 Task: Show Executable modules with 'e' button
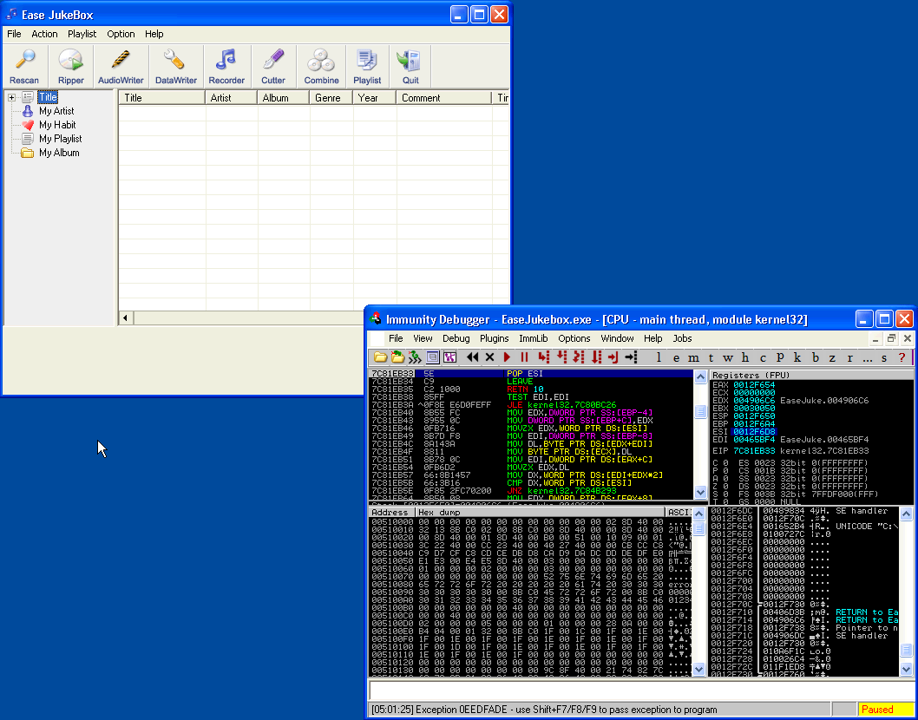pyautogui.click(x=676, y=357)
